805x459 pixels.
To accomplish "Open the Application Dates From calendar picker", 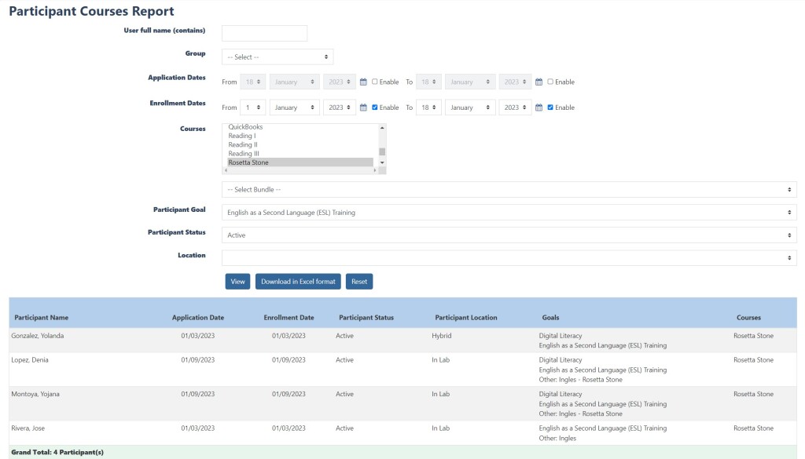I will pyautogui.click(x=363, y=82).
